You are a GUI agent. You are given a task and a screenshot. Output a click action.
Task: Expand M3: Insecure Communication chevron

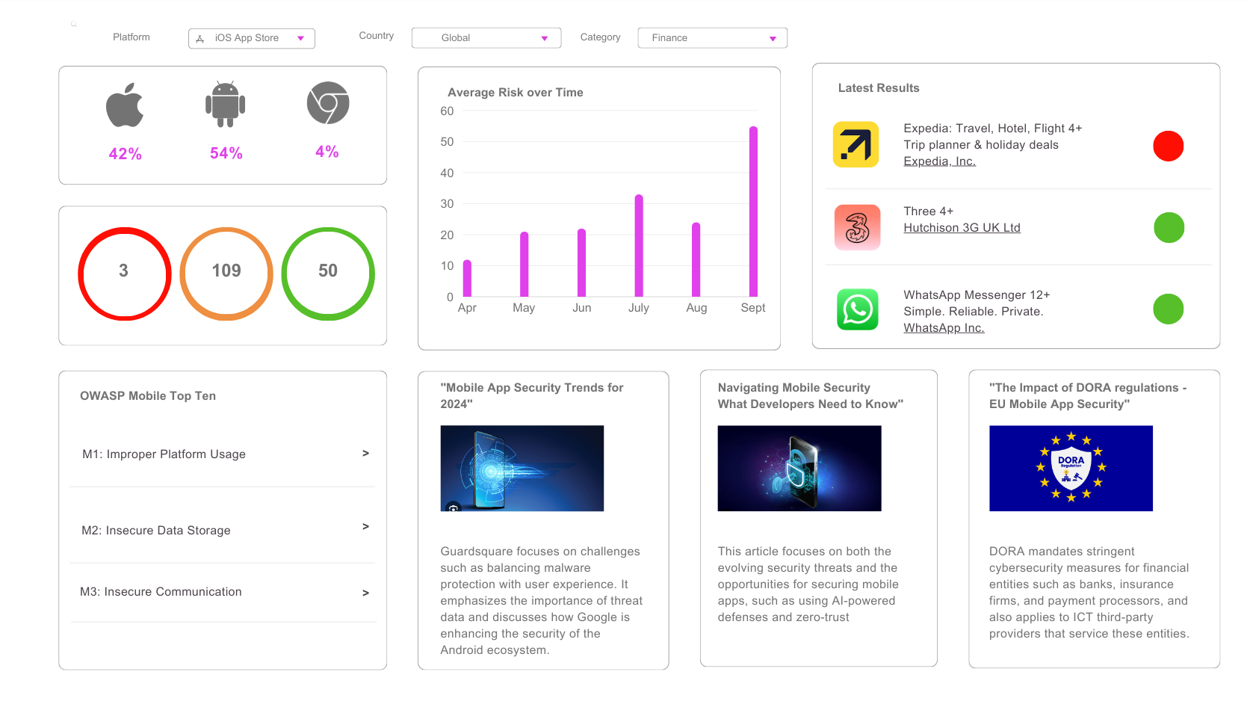coord(365,593)
